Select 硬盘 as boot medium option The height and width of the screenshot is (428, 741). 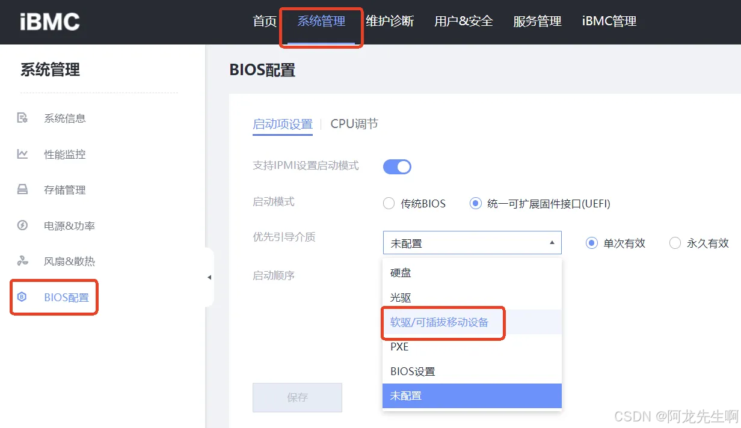coord(401,273)
